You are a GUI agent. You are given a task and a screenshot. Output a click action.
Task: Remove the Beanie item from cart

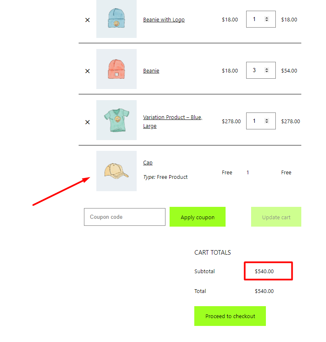pos(87,71)
